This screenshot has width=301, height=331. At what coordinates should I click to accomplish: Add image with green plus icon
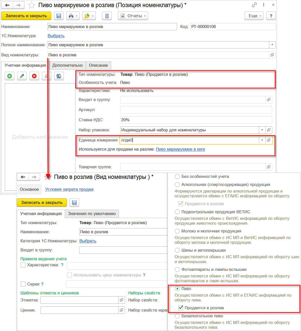(x=10, y=76)
